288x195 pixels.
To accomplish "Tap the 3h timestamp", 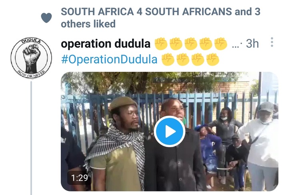I will (x=252, y=43).
